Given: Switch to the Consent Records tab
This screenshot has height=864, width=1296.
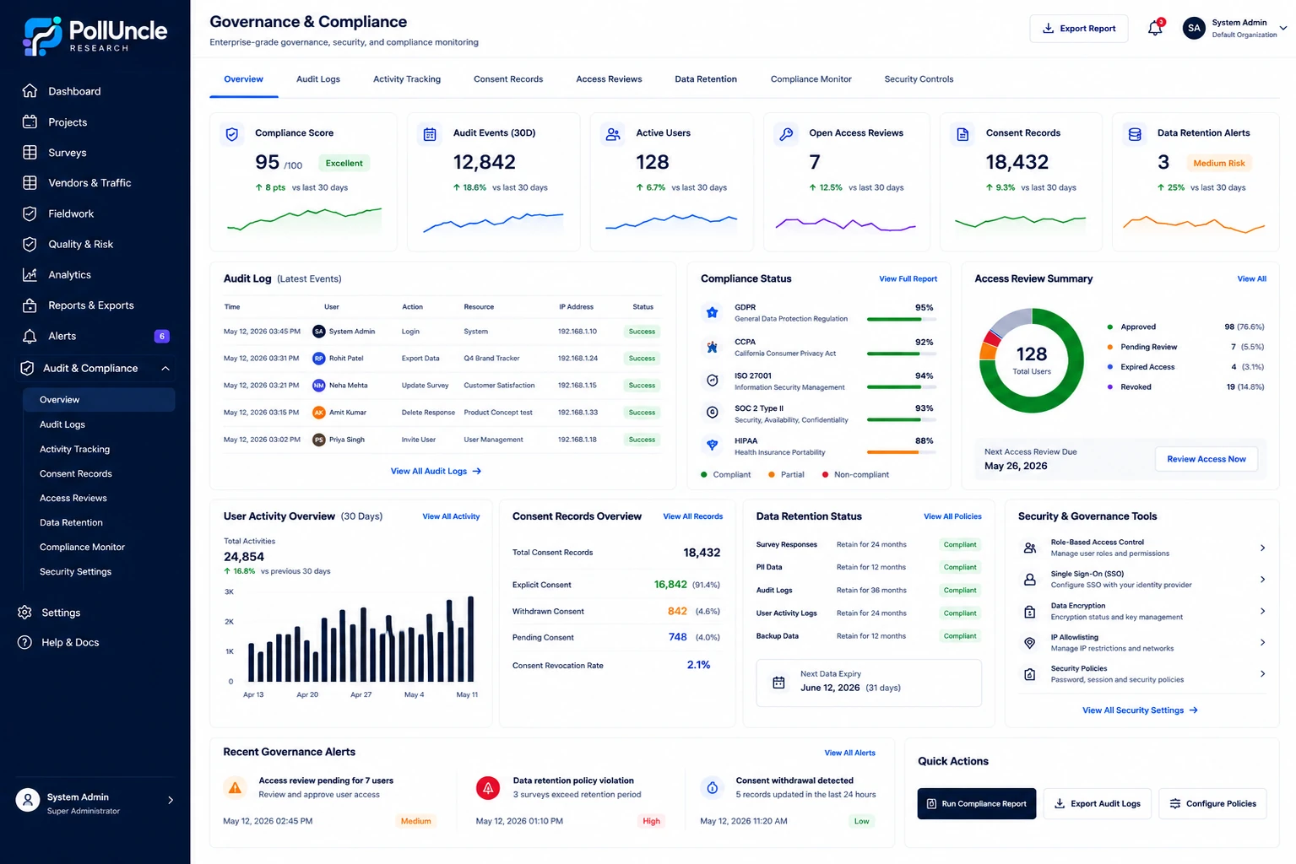Looking at the screenshot, I should 508,79.
